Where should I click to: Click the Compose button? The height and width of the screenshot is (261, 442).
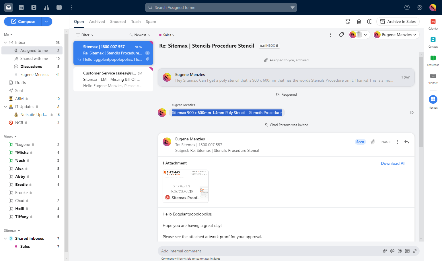tap(23, 21)
